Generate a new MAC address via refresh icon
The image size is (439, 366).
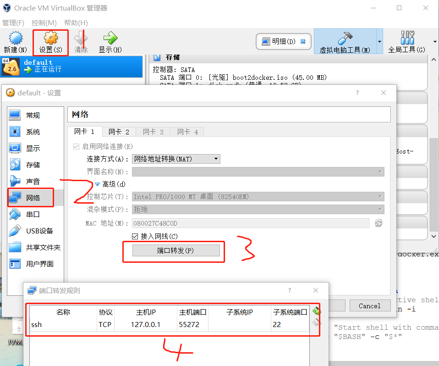[x=379, y=223]
